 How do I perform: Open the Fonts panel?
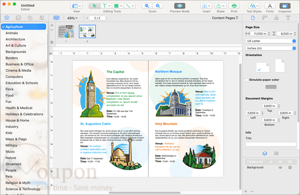[270, 6]
